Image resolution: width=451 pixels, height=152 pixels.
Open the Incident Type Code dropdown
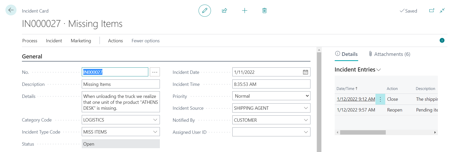[155, 132]
